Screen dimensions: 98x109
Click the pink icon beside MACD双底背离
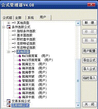point(20,60)
